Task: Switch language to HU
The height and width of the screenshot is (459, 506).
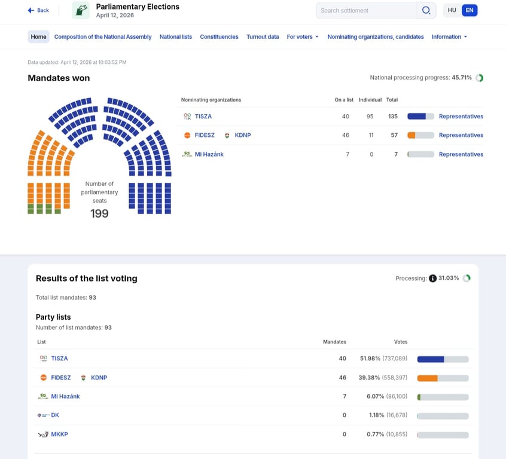Action: [x=452, y=10]
